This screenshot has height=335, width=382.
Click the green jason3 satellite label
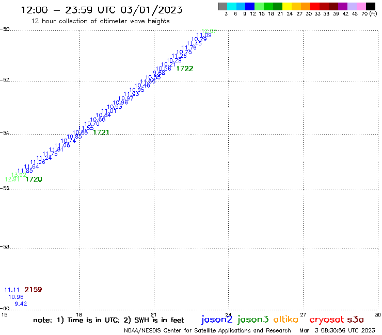click(x=253, y=320)
